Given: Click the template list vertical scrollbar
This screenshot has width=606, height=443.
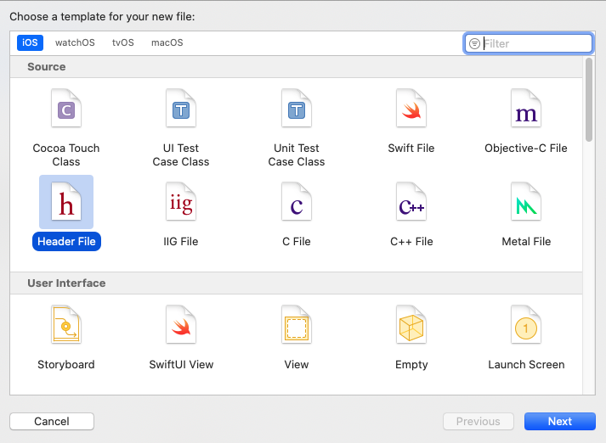Looking at the screenshot, I should 589,99.
